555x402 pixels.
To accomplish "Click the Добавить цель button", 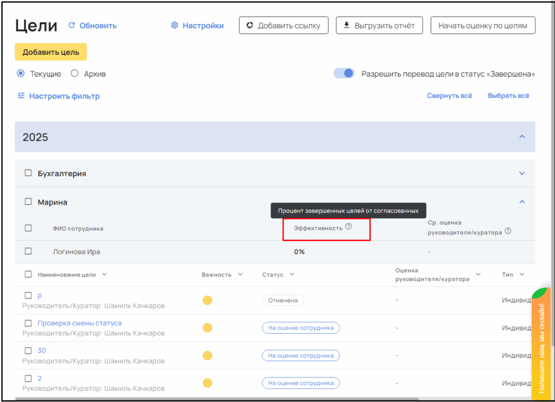I will pos(50,52).
